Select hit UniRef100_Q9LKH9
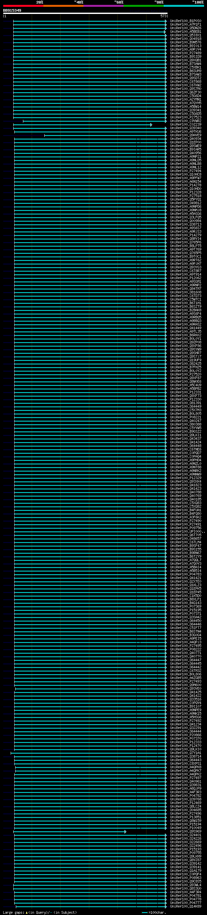This screenshot has height=915, width=207. coord(185,856)
